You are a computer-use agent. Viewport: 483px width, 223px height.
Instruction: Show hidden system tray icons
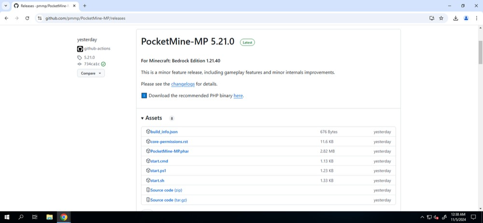tap(422, 217)
